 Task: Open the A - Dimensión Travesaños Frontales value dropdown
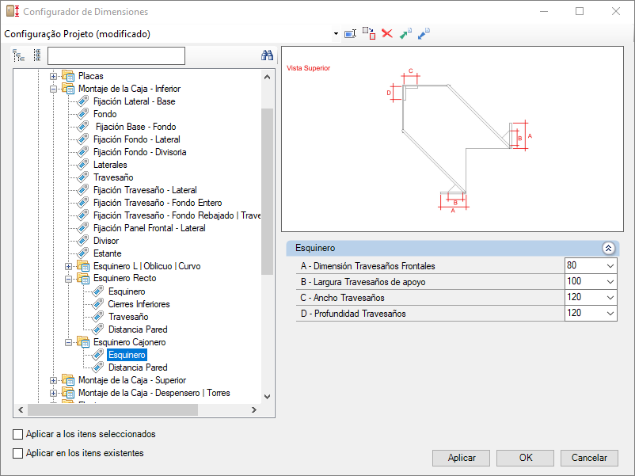click(610, 266)
